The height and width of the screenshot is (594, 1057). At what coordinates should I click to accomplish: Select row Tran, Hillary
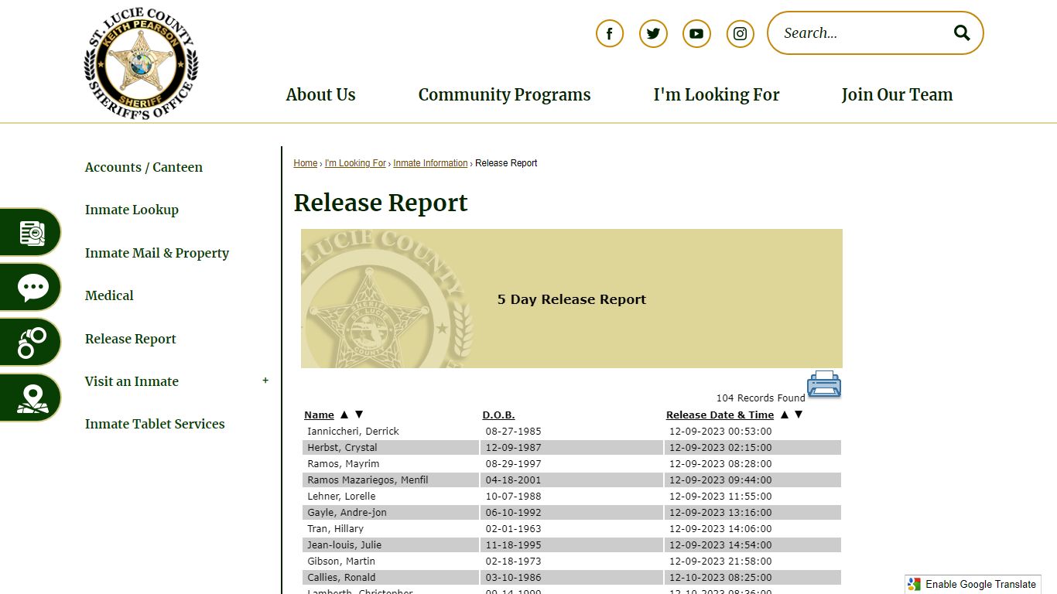tap(572, 529)
